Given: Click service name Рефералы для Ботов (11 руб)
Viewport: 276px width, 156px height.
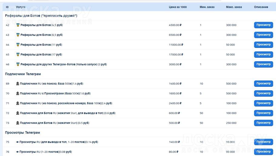Looking at the screenshot, I should 41,45.
